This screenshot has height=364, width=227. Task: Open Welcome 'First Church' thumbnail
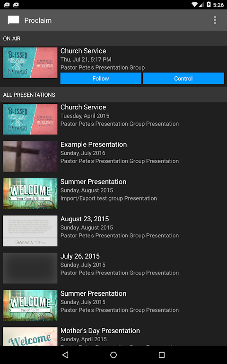pyautogui.click(x=30, y=305)
